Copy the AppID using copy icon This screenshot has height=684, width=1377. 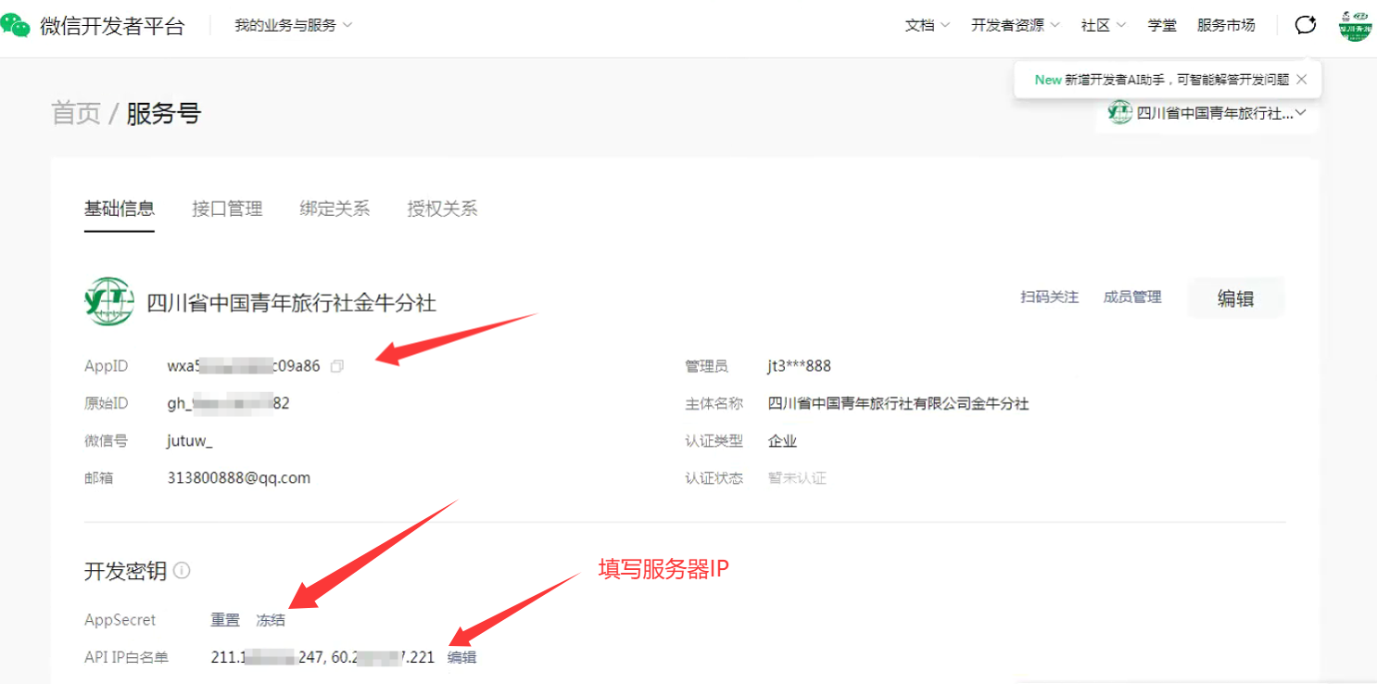tap(337, 366)
